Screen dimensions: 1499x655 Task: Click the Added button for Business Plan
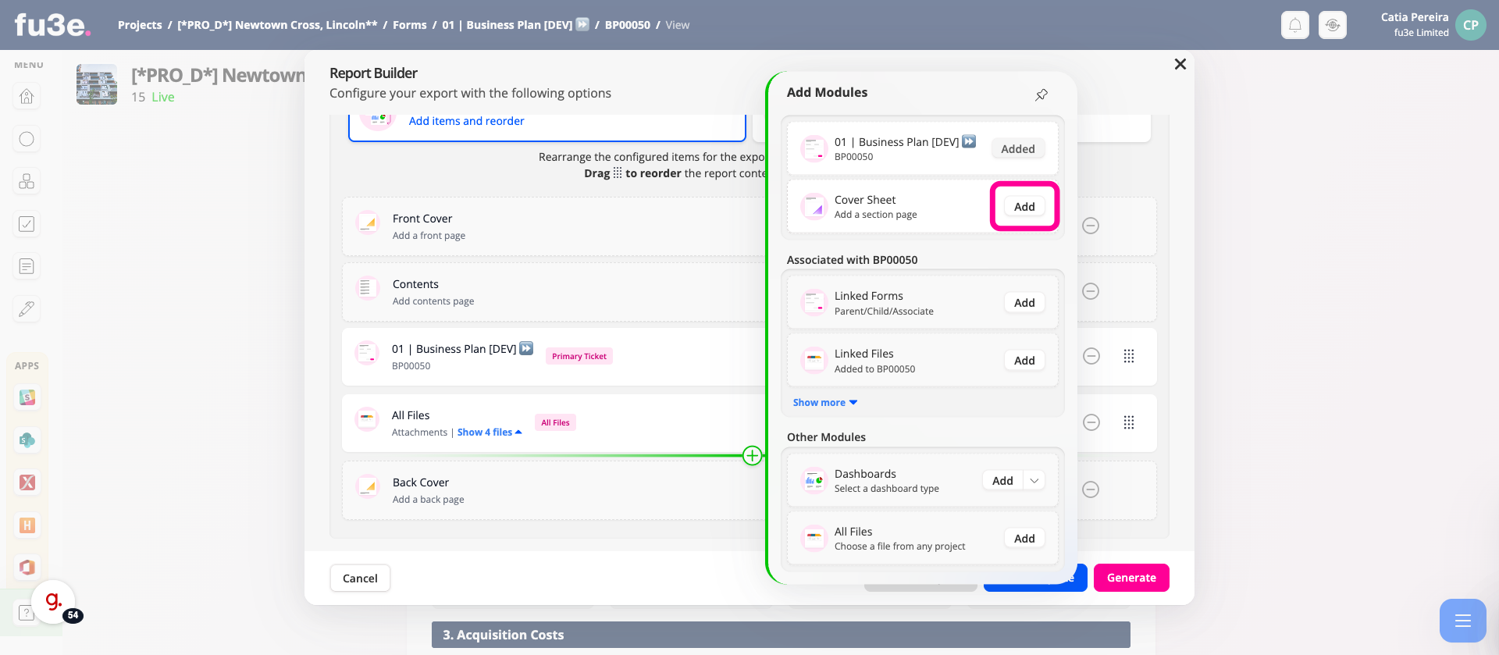pos(1018,149)
